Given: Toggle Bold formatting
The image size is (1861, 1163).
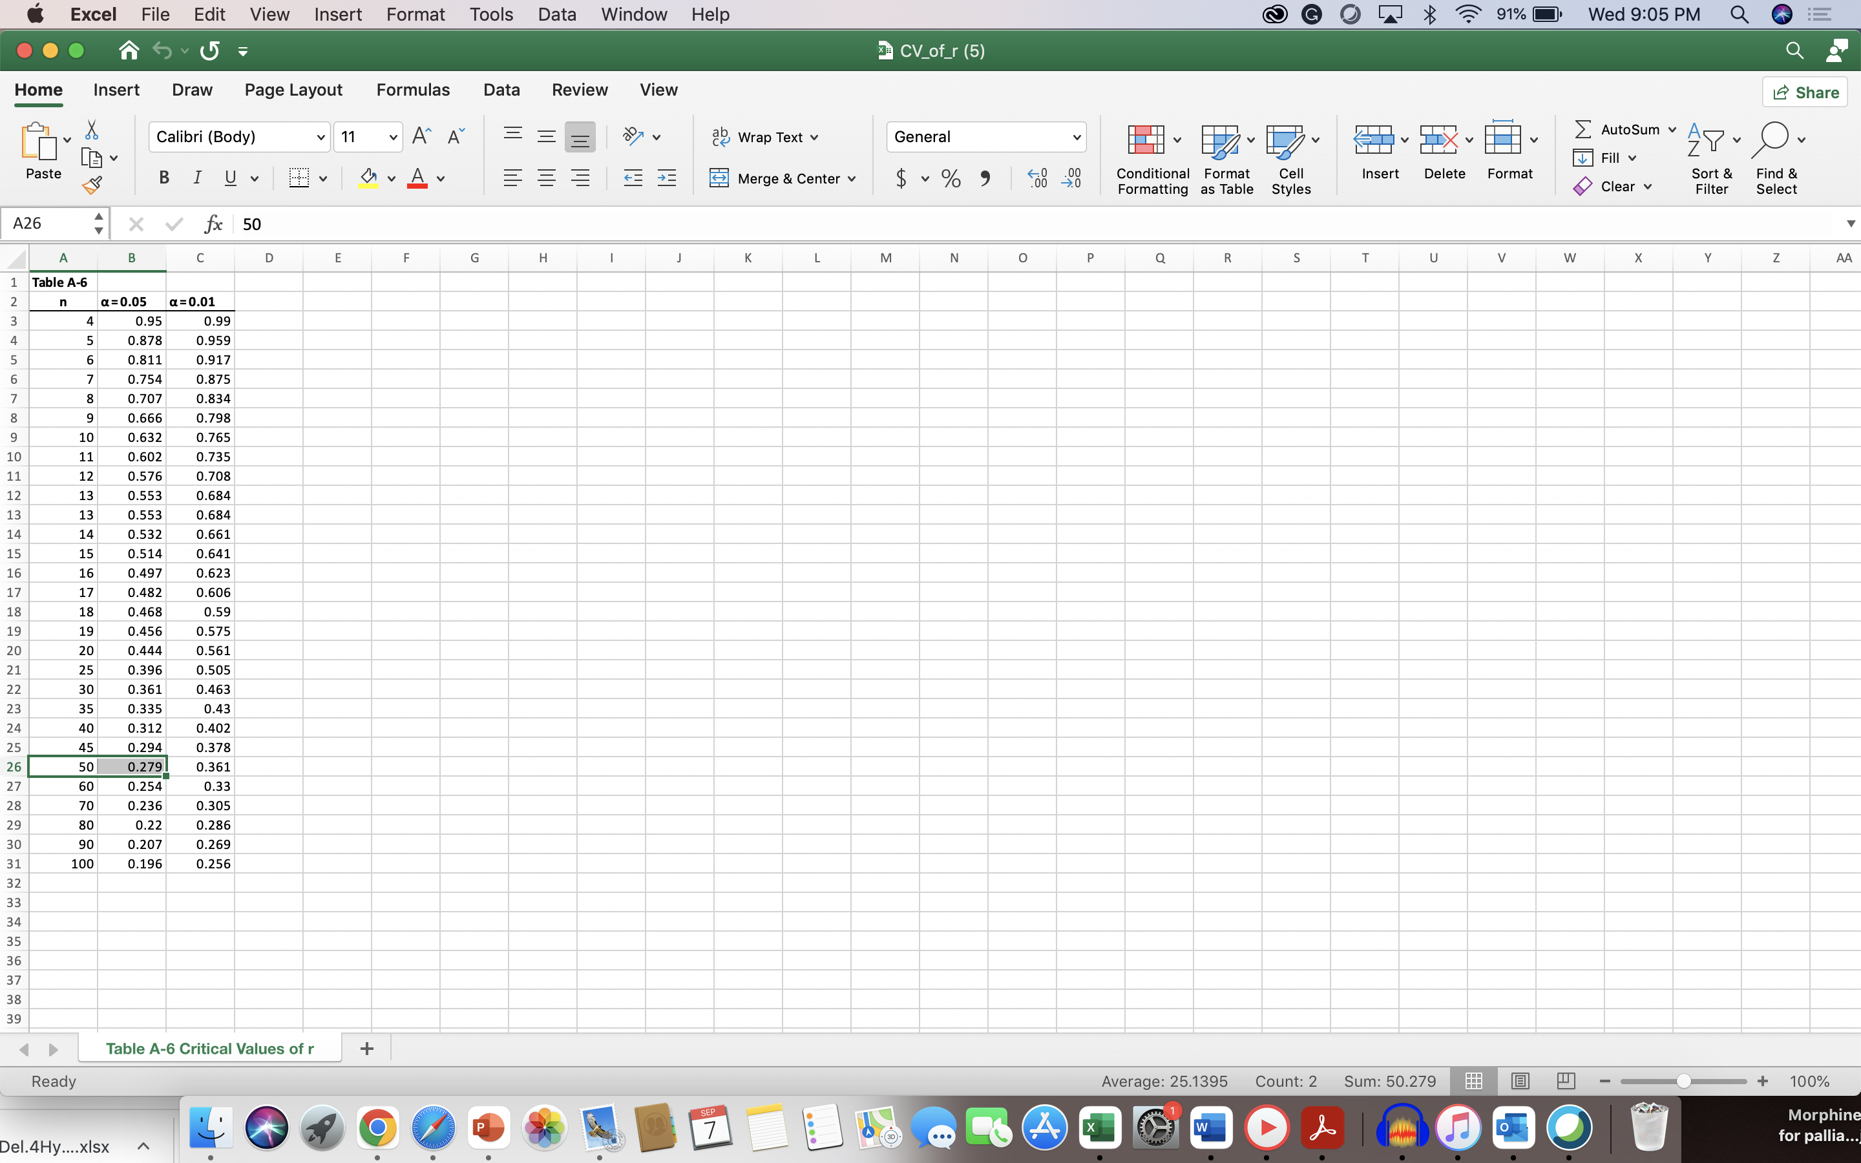Looking at the screenshot, I should 163,178.
